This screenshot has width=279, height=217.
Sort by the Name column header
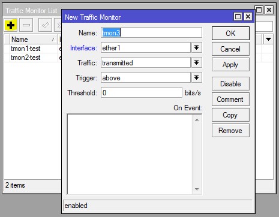34,39
